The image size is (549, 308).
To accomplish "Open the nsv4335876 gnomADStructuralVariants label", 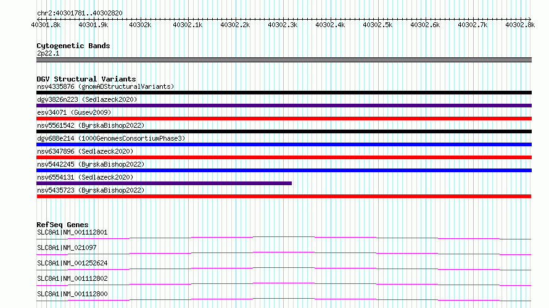I will point(105,86).
